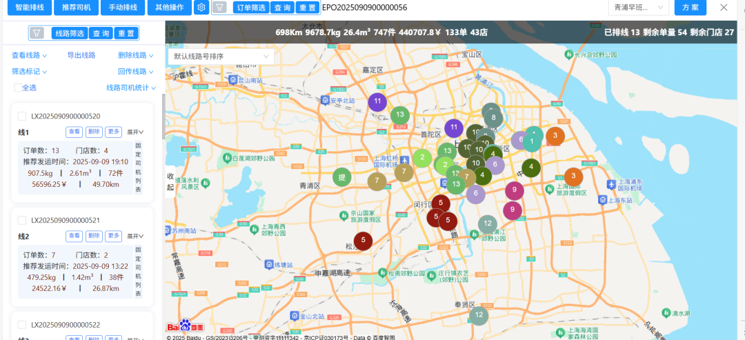The image size is (745, 340).
Task: Open the 查看线路 menu
Action: pyautogui.click(x=29, y=55)
